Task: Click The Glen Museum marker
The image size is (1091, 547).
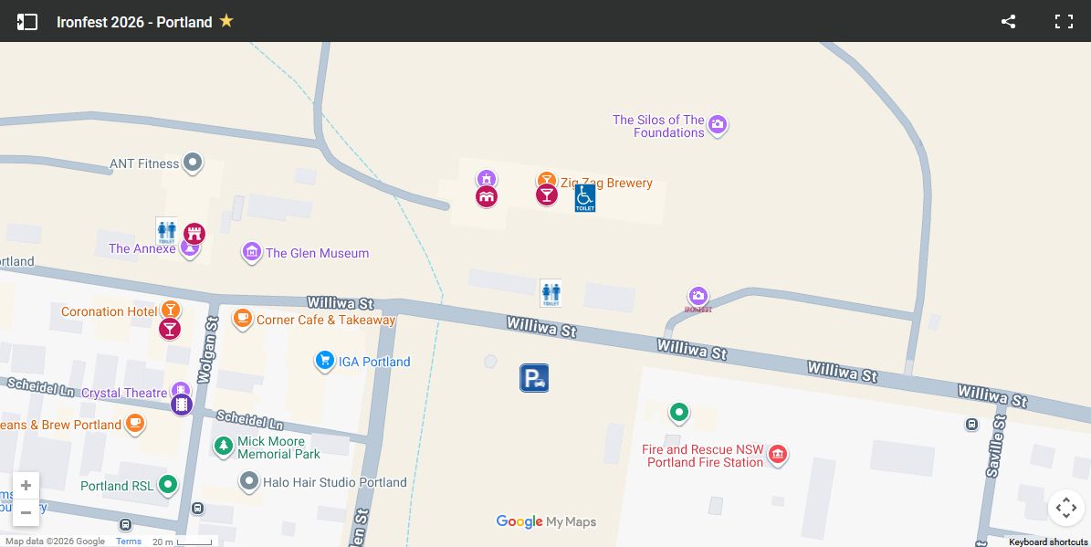Action: [251, 252]
